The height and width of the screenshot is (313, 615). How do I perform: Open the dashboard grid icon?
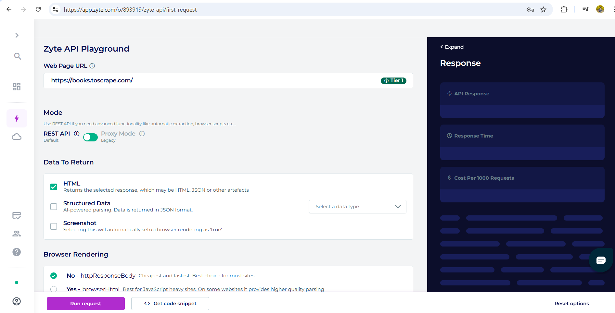[17, 87]
